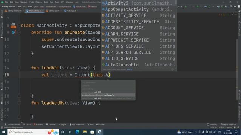This screenshot has height=135, width=241.
Task: Select AppCompatActivity completion suggestion
Action: pyautogui.click(x=139, y=9)
